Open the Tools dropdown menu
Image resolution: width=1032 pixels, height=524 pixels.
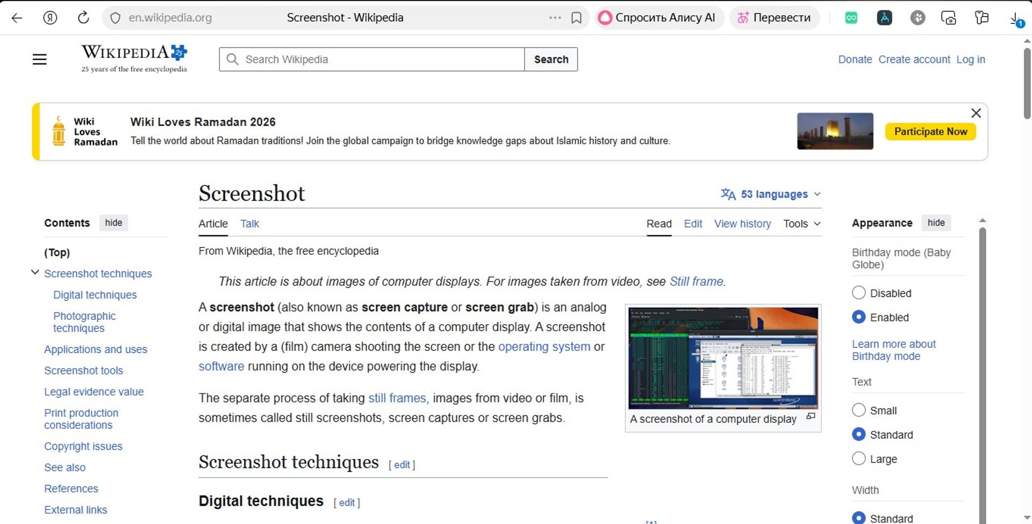point(801,224)
